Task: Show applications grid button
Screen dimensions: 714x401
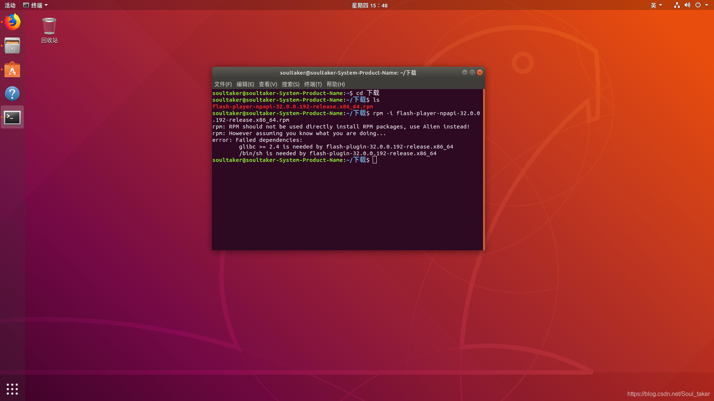Action: (x=12, y=389)
